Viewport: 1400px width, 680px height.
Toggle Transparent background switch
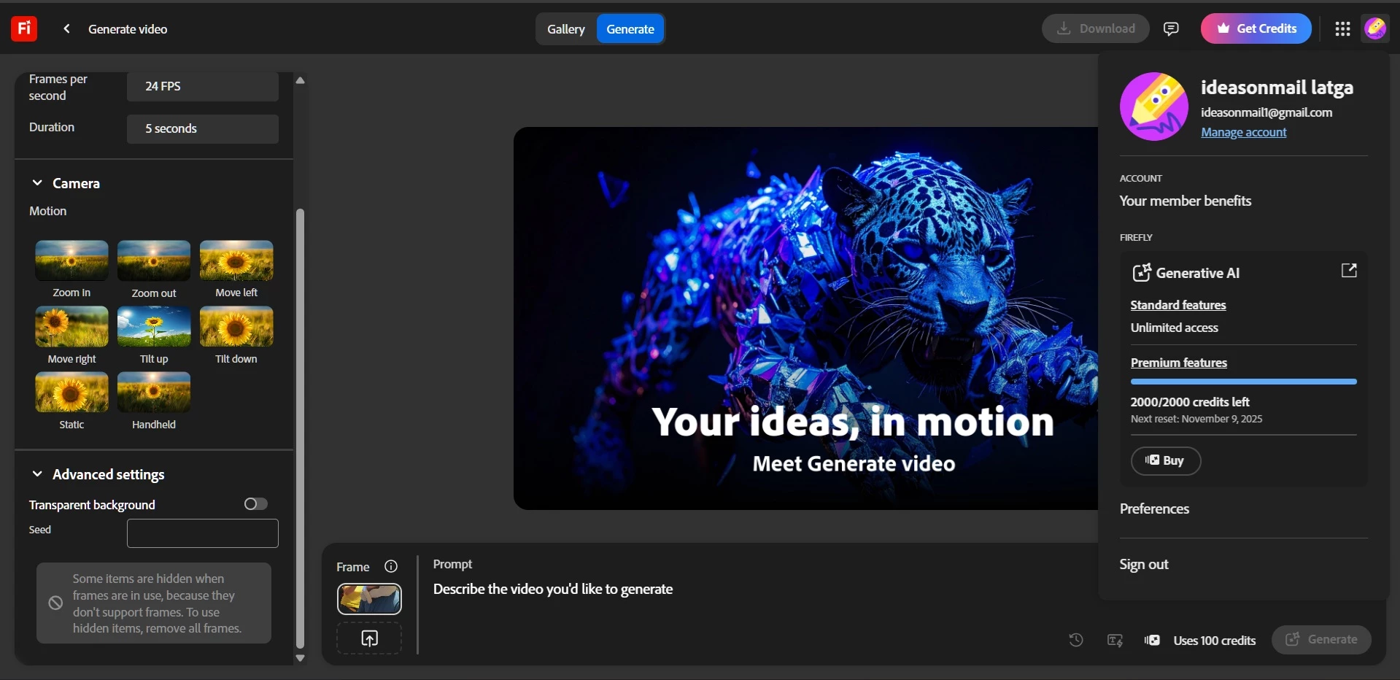tap(255, 504)
